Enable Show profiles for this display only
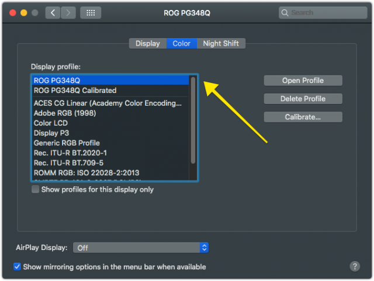This screenshot has width=374, height=281. tap(35, 189)
